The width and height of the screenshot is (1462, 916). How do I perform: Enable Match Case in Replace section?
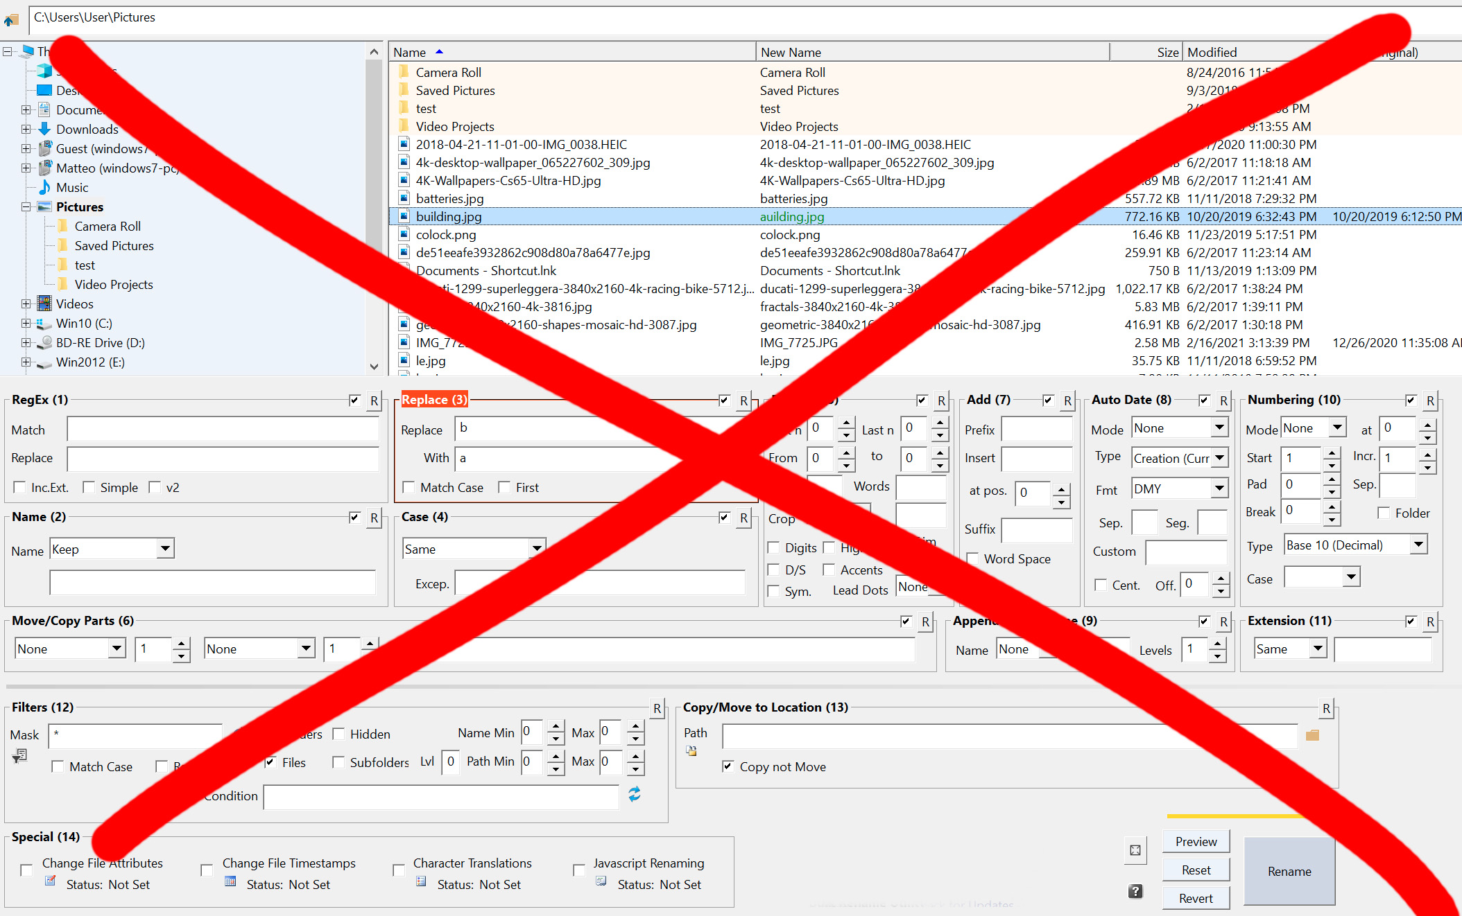(409, 487)
